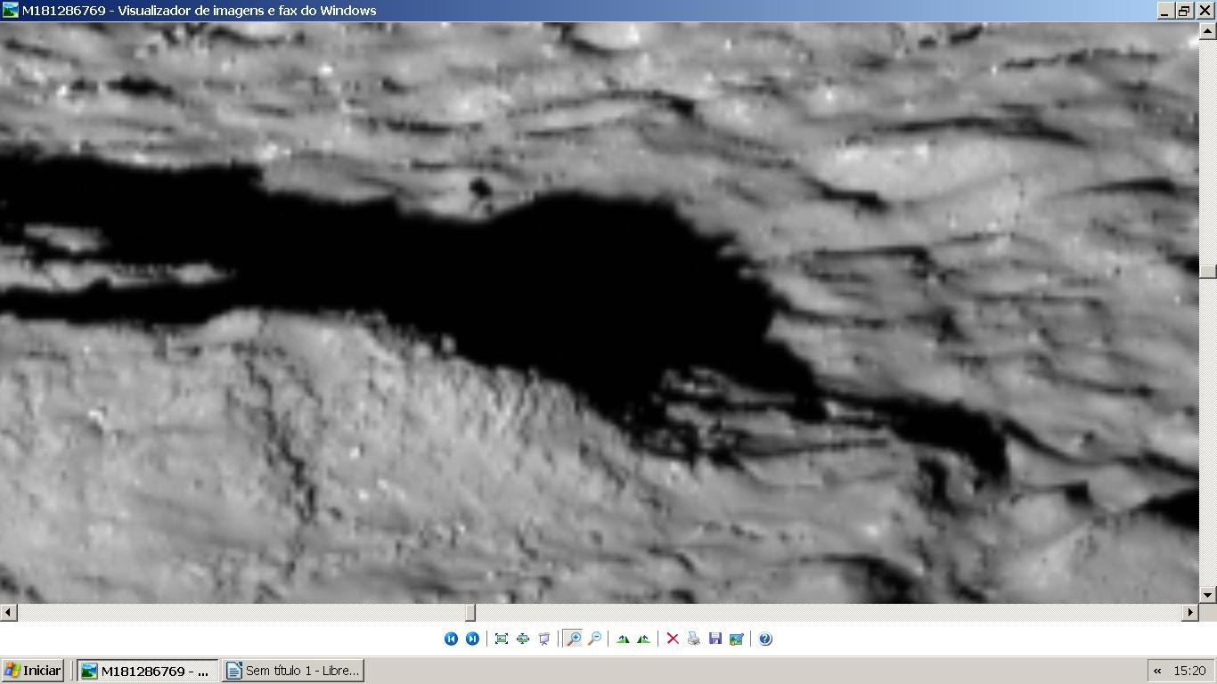Open the Iniciar start menu
Image resolution: width=1217 pixels, height=684 pixels.
pyautogui.click(x=33, y=671)
